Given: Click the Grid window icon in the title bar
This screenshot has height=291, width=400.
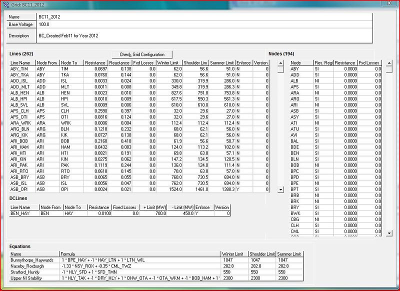Looking at the screenshot, I should (x=6, y=4).
